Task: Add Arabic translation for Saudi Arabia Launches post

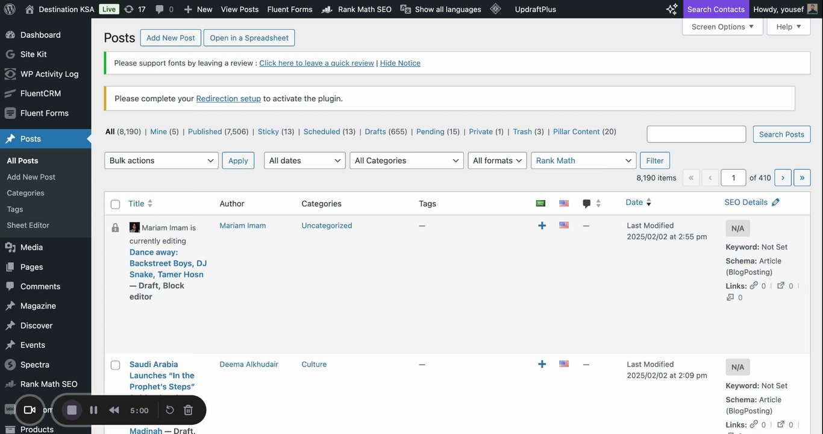Action: click(542, 364)
